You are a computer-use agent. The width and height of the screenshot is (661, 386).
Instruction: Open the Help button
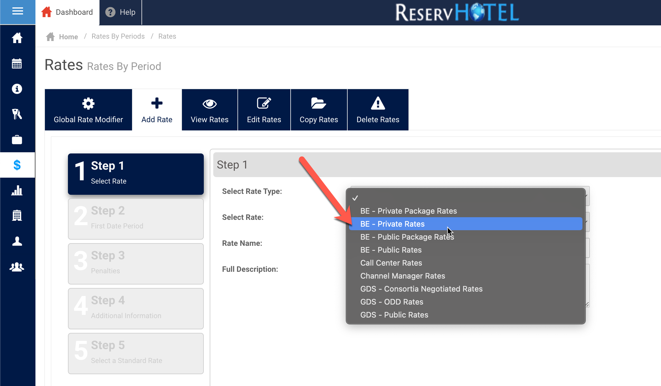coord(121,12)
